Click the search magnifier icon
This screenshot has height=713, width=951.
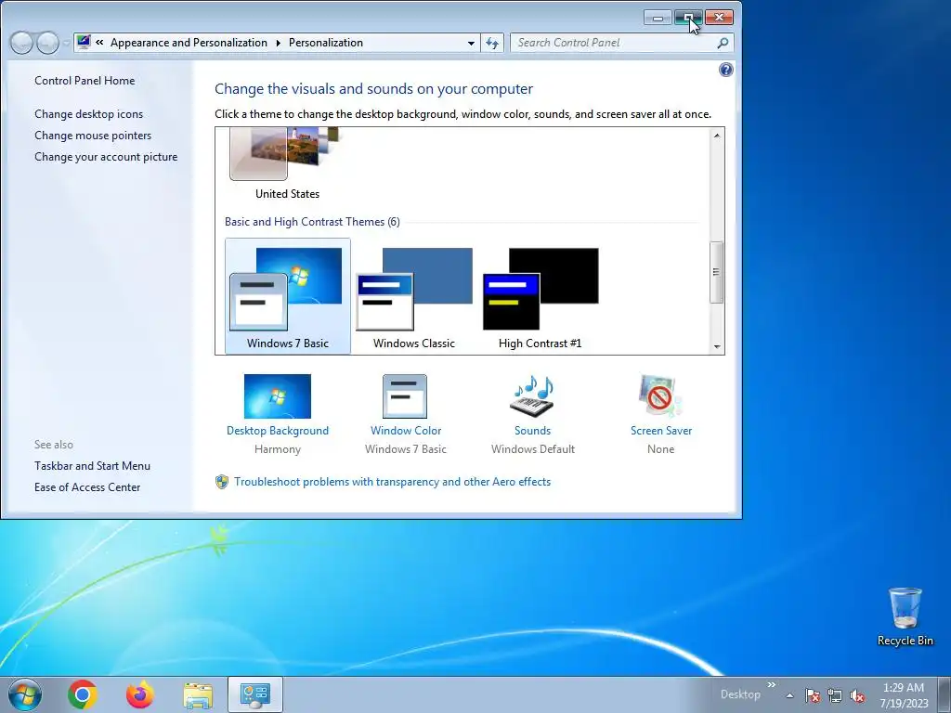[x=723, y=43]
